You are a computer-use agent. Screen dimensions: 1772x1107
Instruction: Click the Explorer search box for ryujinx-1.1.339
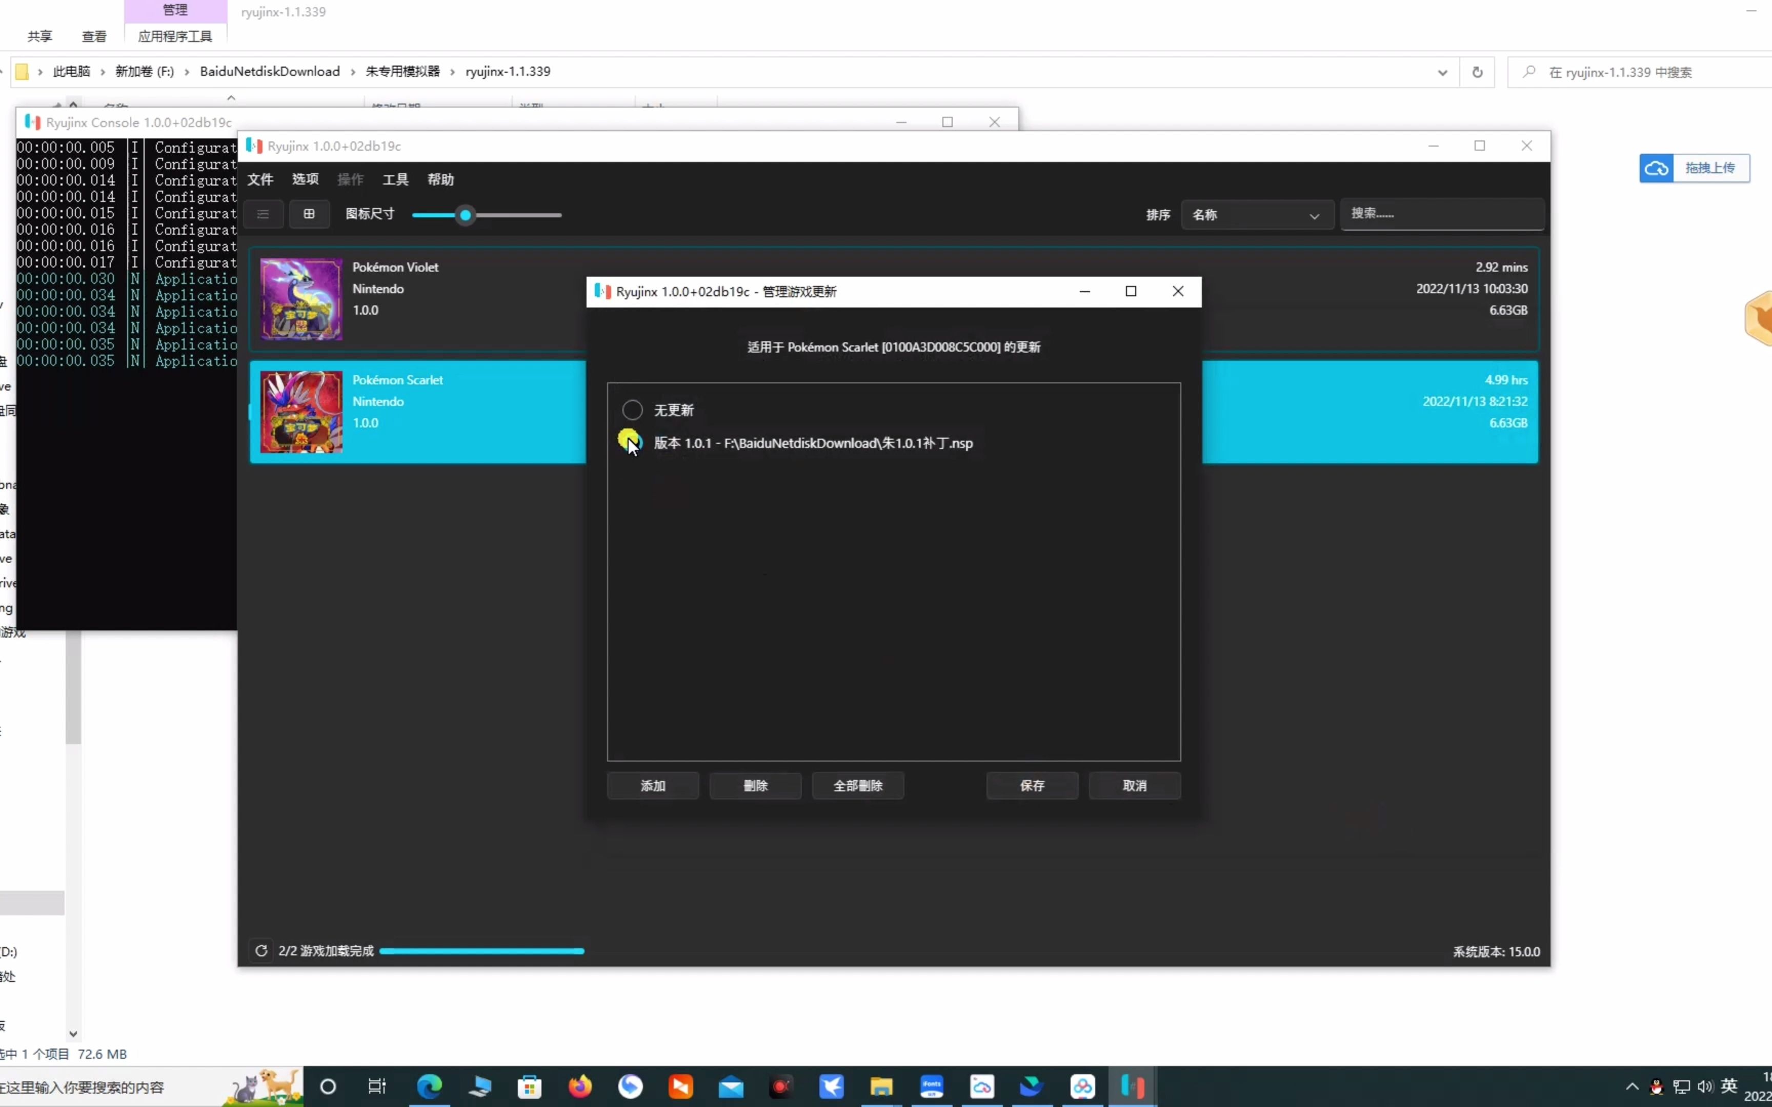click(x=1640, y=72)
